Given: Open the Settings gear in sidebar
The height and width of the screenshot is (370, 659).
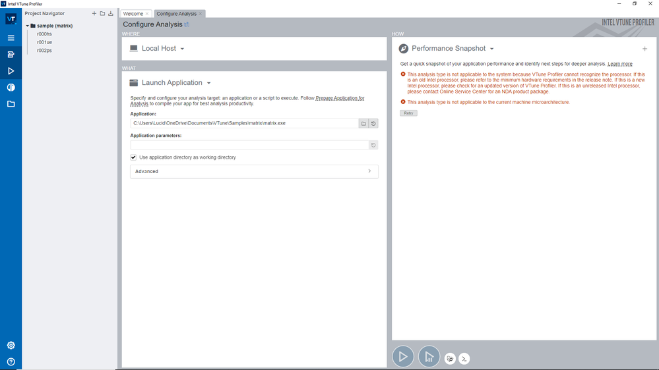Looking at the screenshot, I should pyautogui.click(x=11, y=346).
